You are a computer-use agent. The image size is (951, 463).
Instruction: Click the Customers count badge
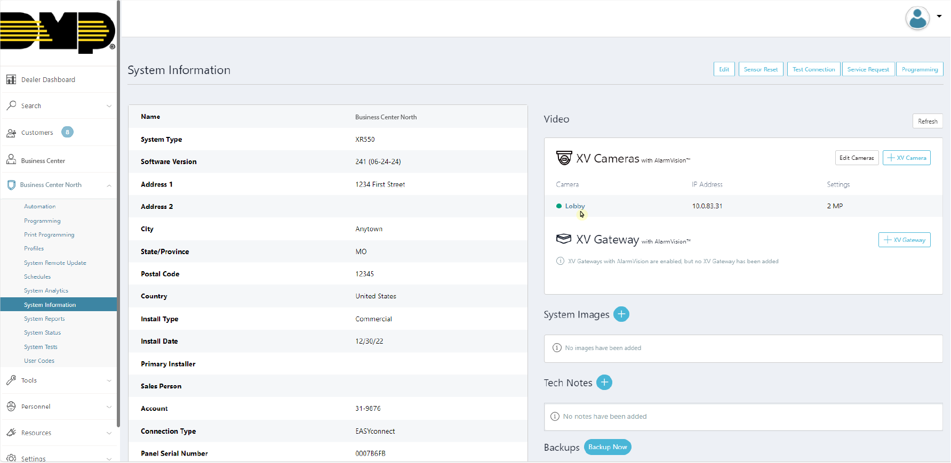click(67, 132)
